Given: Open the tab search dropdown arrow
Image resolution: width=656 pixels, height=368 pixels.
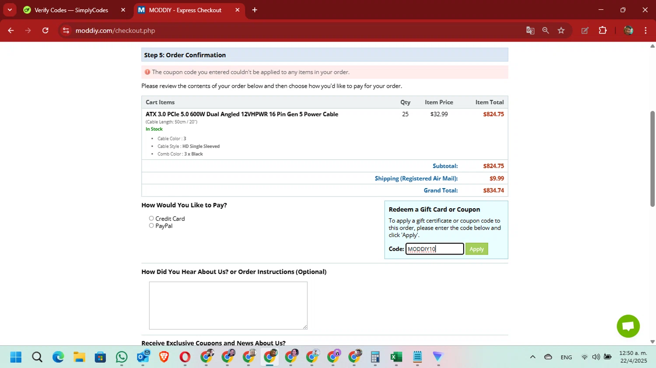Looking at the screenshot, I should 10,10.
